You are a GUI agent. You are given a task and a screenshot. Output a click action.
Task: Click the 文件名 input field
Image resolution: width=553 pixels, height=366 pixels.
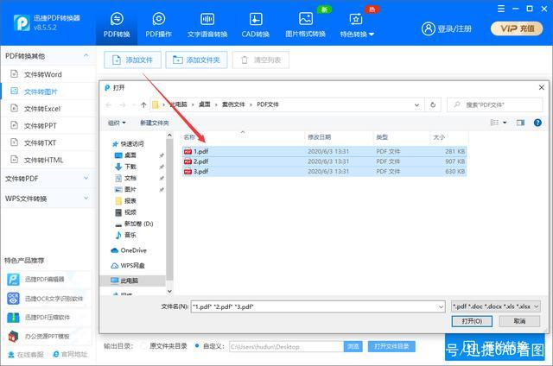click(x=317, y=306)
